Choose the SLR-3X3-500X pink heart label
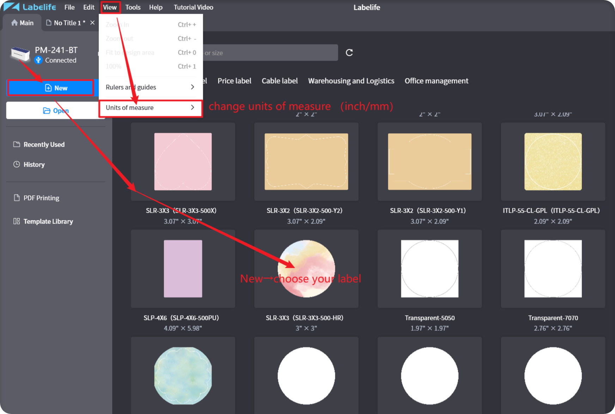The image size is (615, 414). click(x=183, y=162)
